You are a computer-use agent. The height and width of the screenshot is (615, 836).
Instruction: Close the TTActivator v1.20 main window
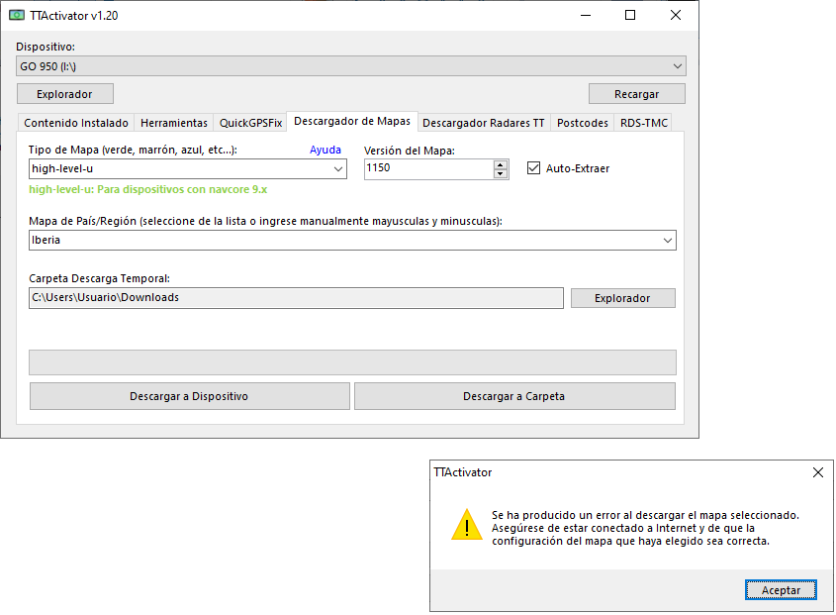coord(676,15)
